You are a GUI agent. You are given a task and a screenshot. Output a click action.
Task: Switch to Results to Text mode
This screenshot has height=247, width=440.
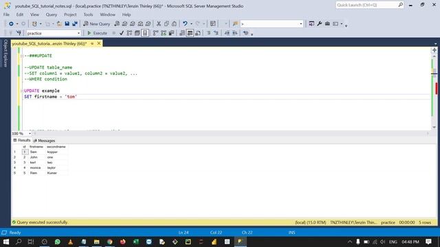point(182,33)
